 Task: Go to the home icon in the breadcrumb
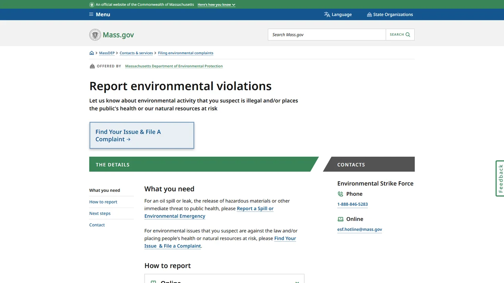92,53
